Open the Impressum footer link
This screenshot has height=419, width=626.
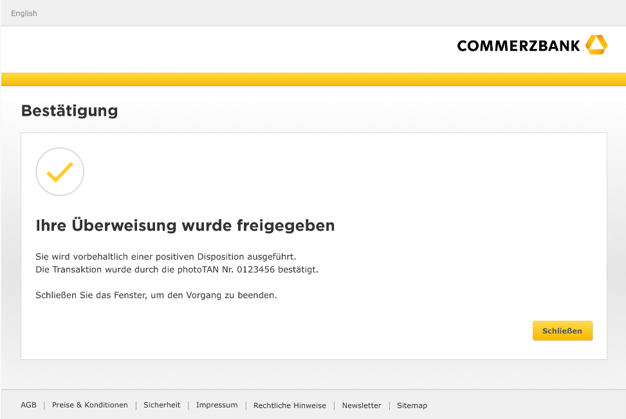tap(217, 405)
